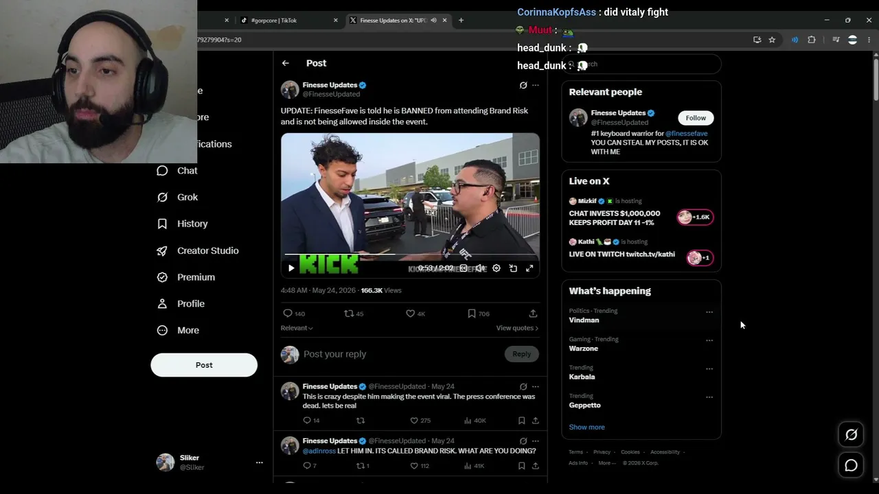This screenshot has height=494, width=879.
Task: Open the Grok floating button
Action: pos(851,434)
